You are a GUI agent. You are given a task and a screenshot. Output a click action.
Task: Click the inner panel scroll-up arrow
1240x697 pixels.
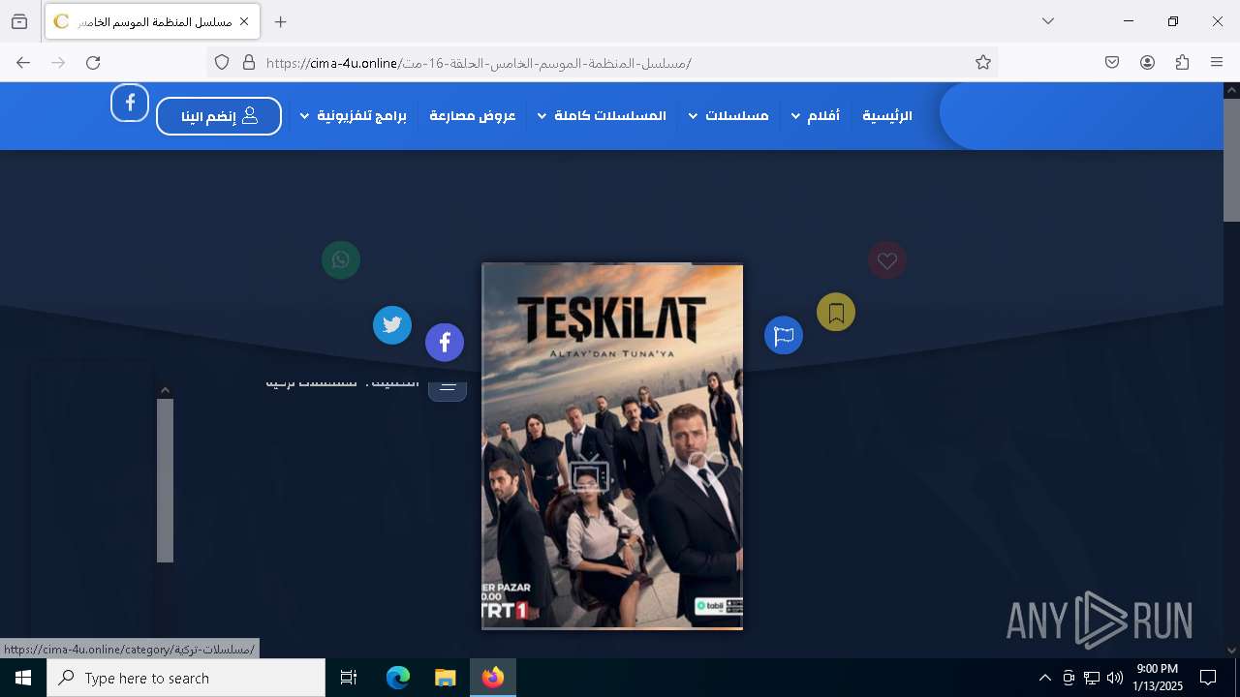pyautogui.click(x=165, y=390)
